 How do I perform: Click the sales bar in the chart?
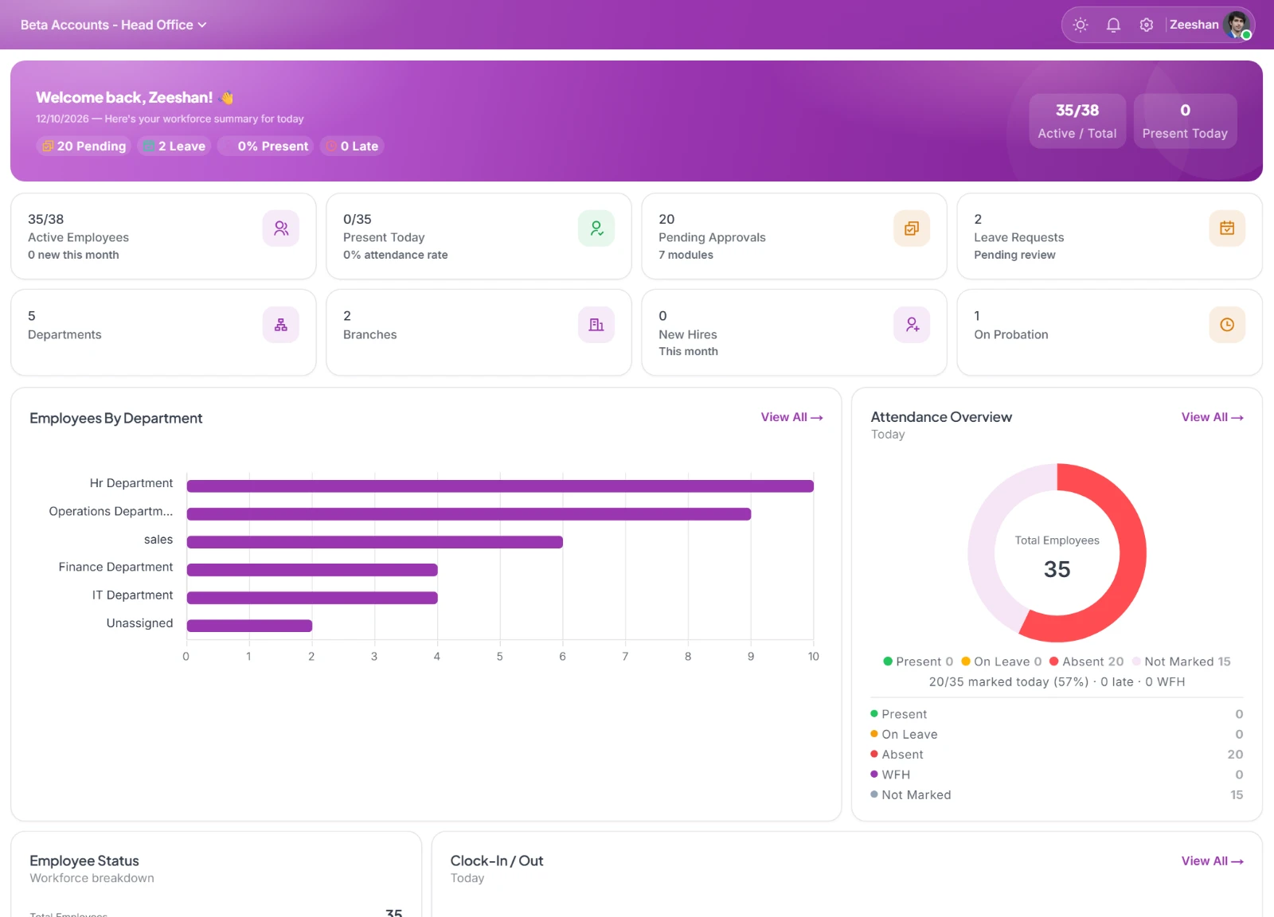[375, 542]
